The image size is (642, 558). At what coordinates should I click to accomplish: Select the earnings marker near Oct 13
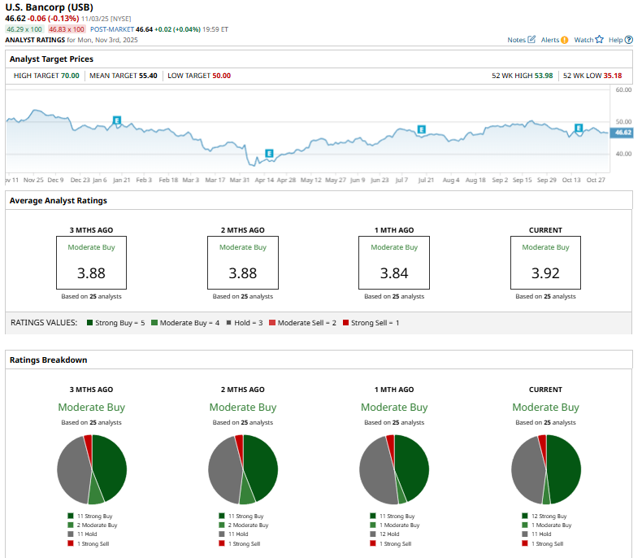click(579, 128)
